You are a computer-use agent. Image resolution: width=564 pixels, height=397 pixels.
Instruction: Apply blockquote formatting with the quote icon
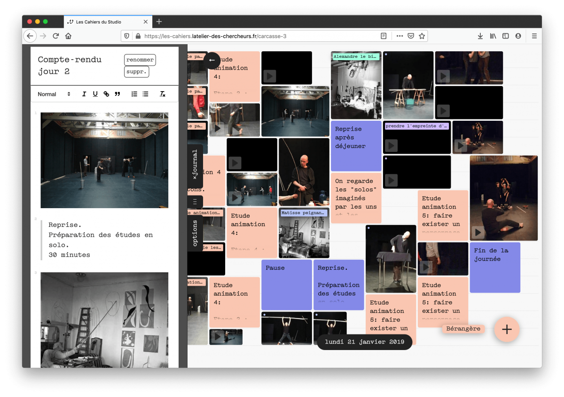[x=117, y=94]
